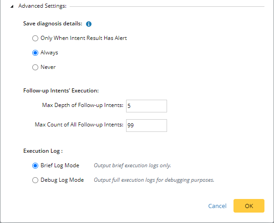Show info about Save diagnosis details
This screenshot has height=223, width=274.
89,24
